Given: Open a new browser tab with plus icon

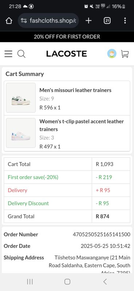Looking at the screenshot, I should coord(89,21).
